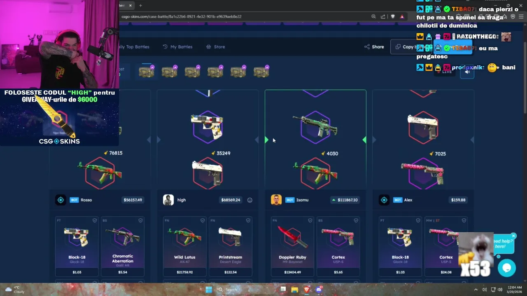Screen dimensions: 527x296
Task: Open Brave Rewards triangle icon
Action: pyautogui.click(x=402, y=16)
